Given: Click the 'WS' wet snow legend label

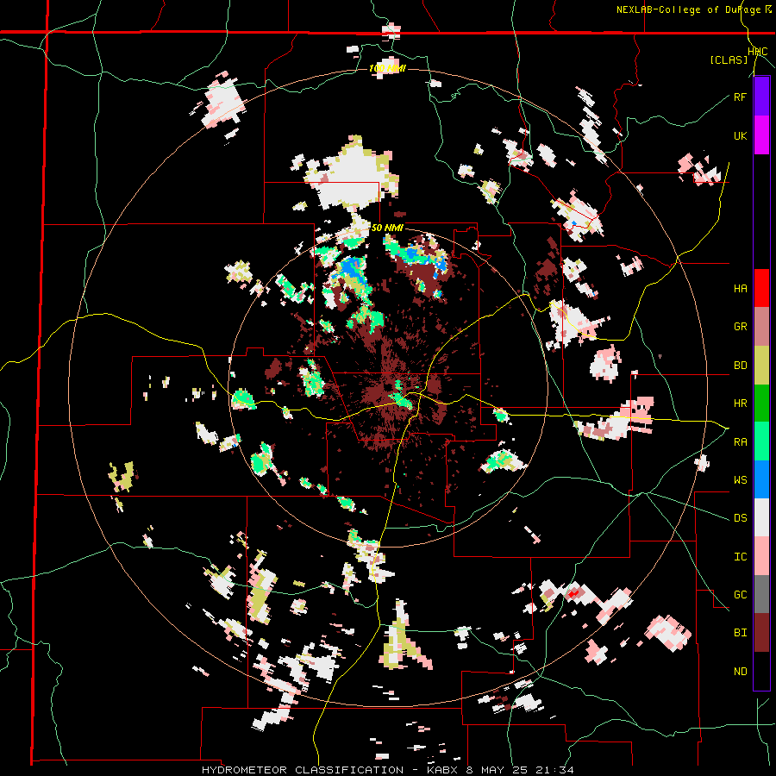Looking at the screenshot, I should pyautogui.click(x=740, y=480).
